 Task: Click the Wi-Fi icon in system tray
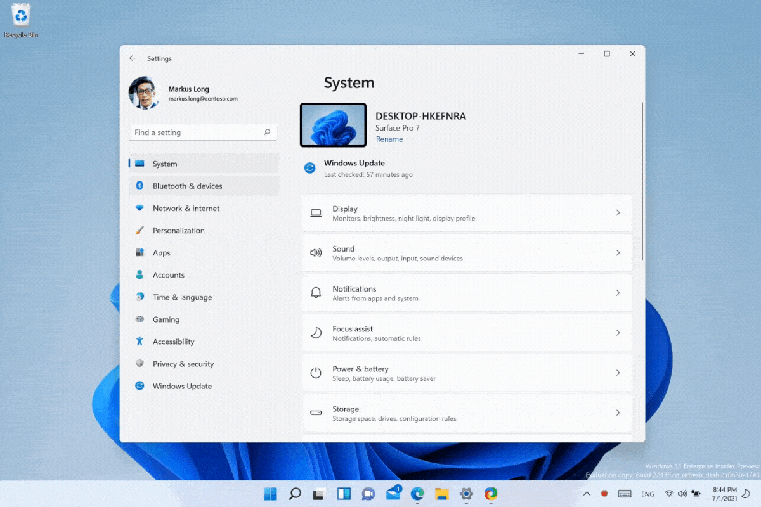[x=669, y=494]
